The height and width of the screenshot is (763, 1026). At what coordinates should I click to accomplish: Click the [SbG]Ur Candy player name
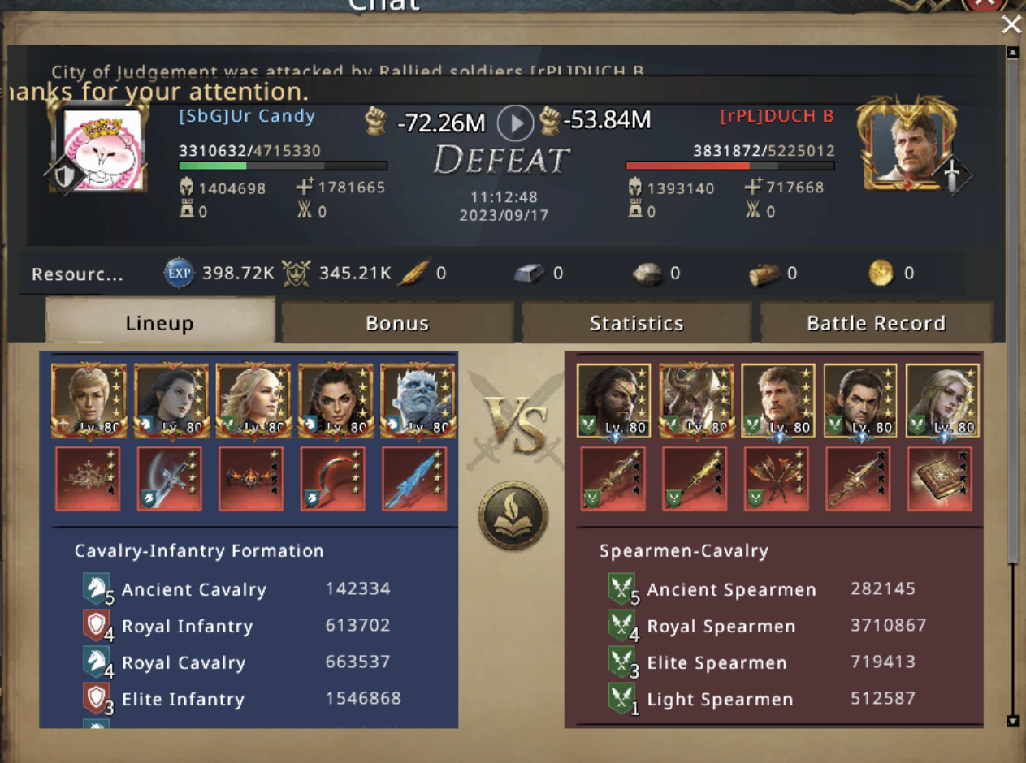[x=247, y=116]
